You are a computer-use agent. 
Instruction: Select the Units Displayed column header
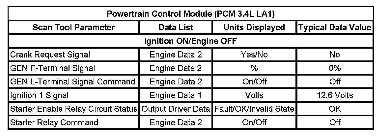click(x=254, y=28)
